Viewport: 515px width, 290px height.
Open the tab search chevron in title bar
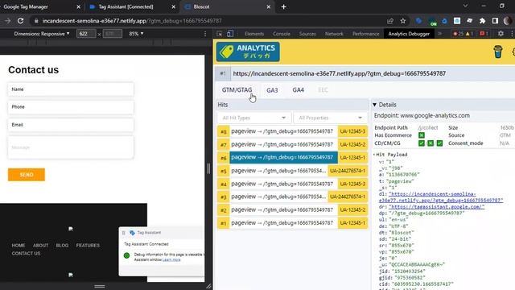[x=465, y=6]
